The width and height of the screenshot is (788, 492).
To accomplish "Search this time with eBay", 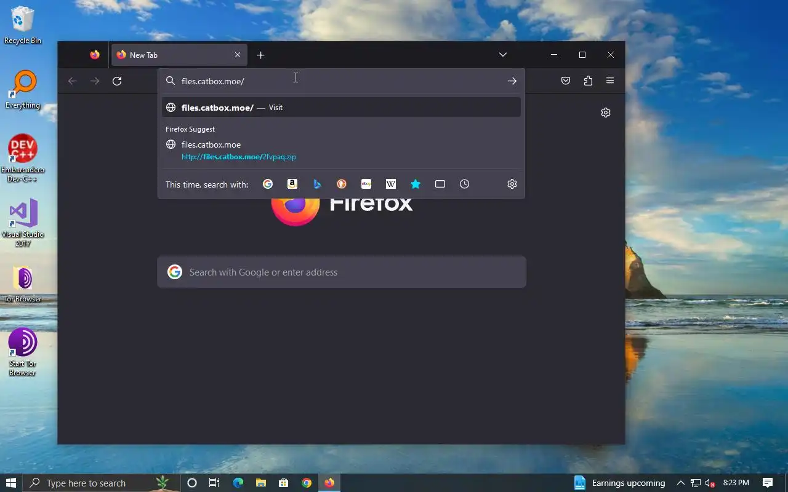I will point(366,184).
